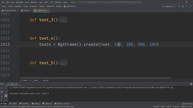193x108 pixels.
Task: Open the View menu
Action: (x=13, y=2)
